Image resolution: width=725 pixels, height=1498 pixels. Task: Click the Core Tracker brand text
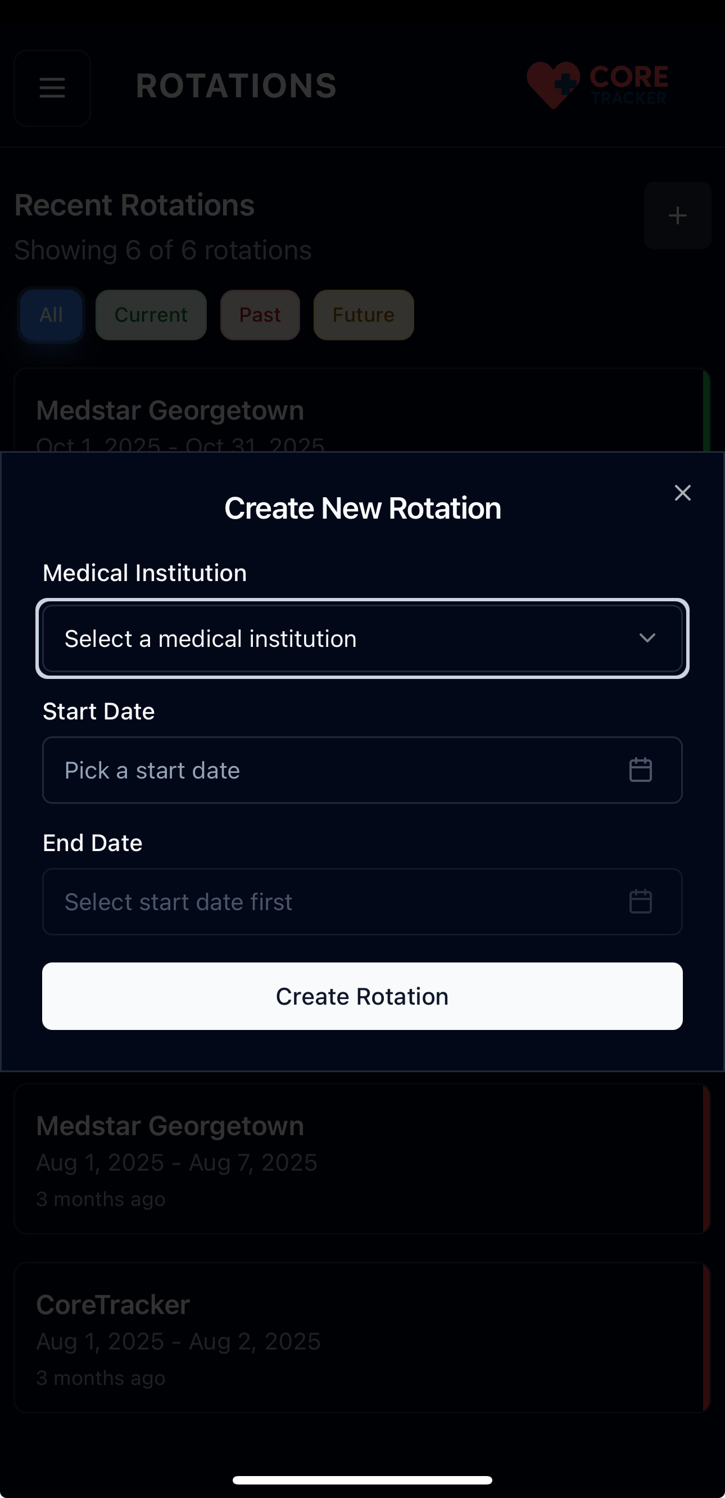coord(628,86)
